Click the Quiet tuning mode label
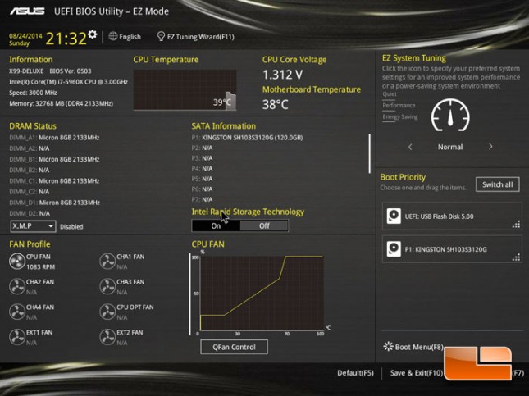Viewport: 529px width, 396px height. point(390,93)
